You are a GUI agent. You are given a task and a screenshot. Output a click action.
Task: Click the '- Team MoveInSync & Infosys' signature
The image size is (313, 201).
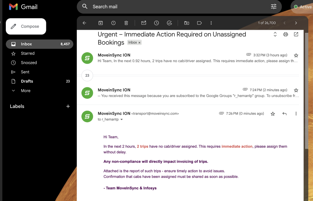point(130,188)
